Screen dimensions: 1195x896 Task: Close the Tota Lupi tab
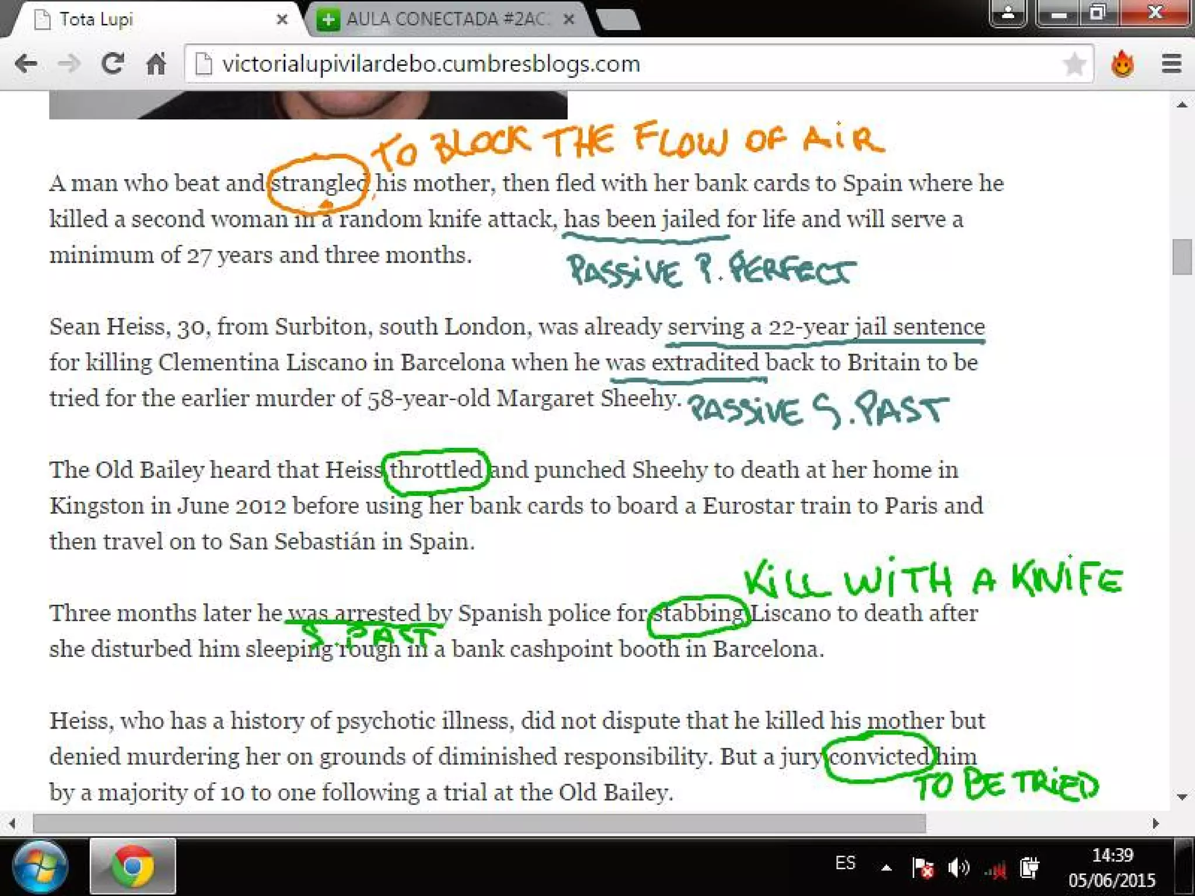282,19
